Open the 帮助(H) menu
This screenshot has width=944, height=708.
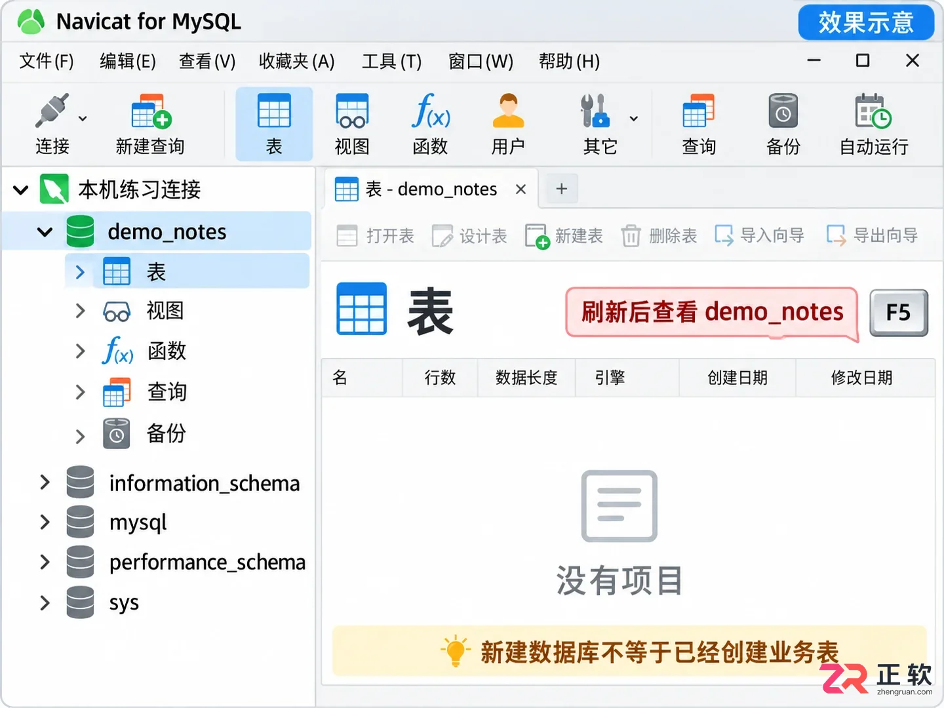569,61
